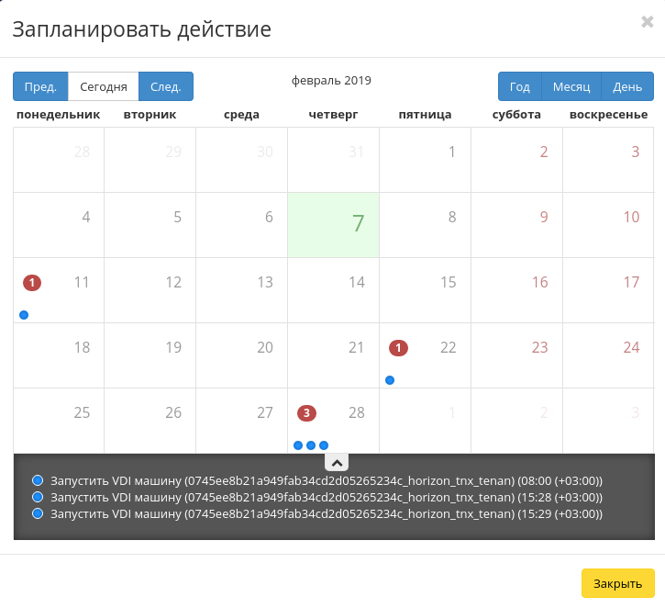
Task: Click the blue marker of the 15:29 task
Action: point(38,513)
